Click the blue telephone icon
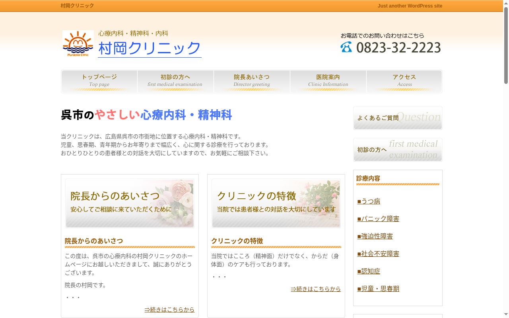509x318 pixels. [x=346, y=47]
